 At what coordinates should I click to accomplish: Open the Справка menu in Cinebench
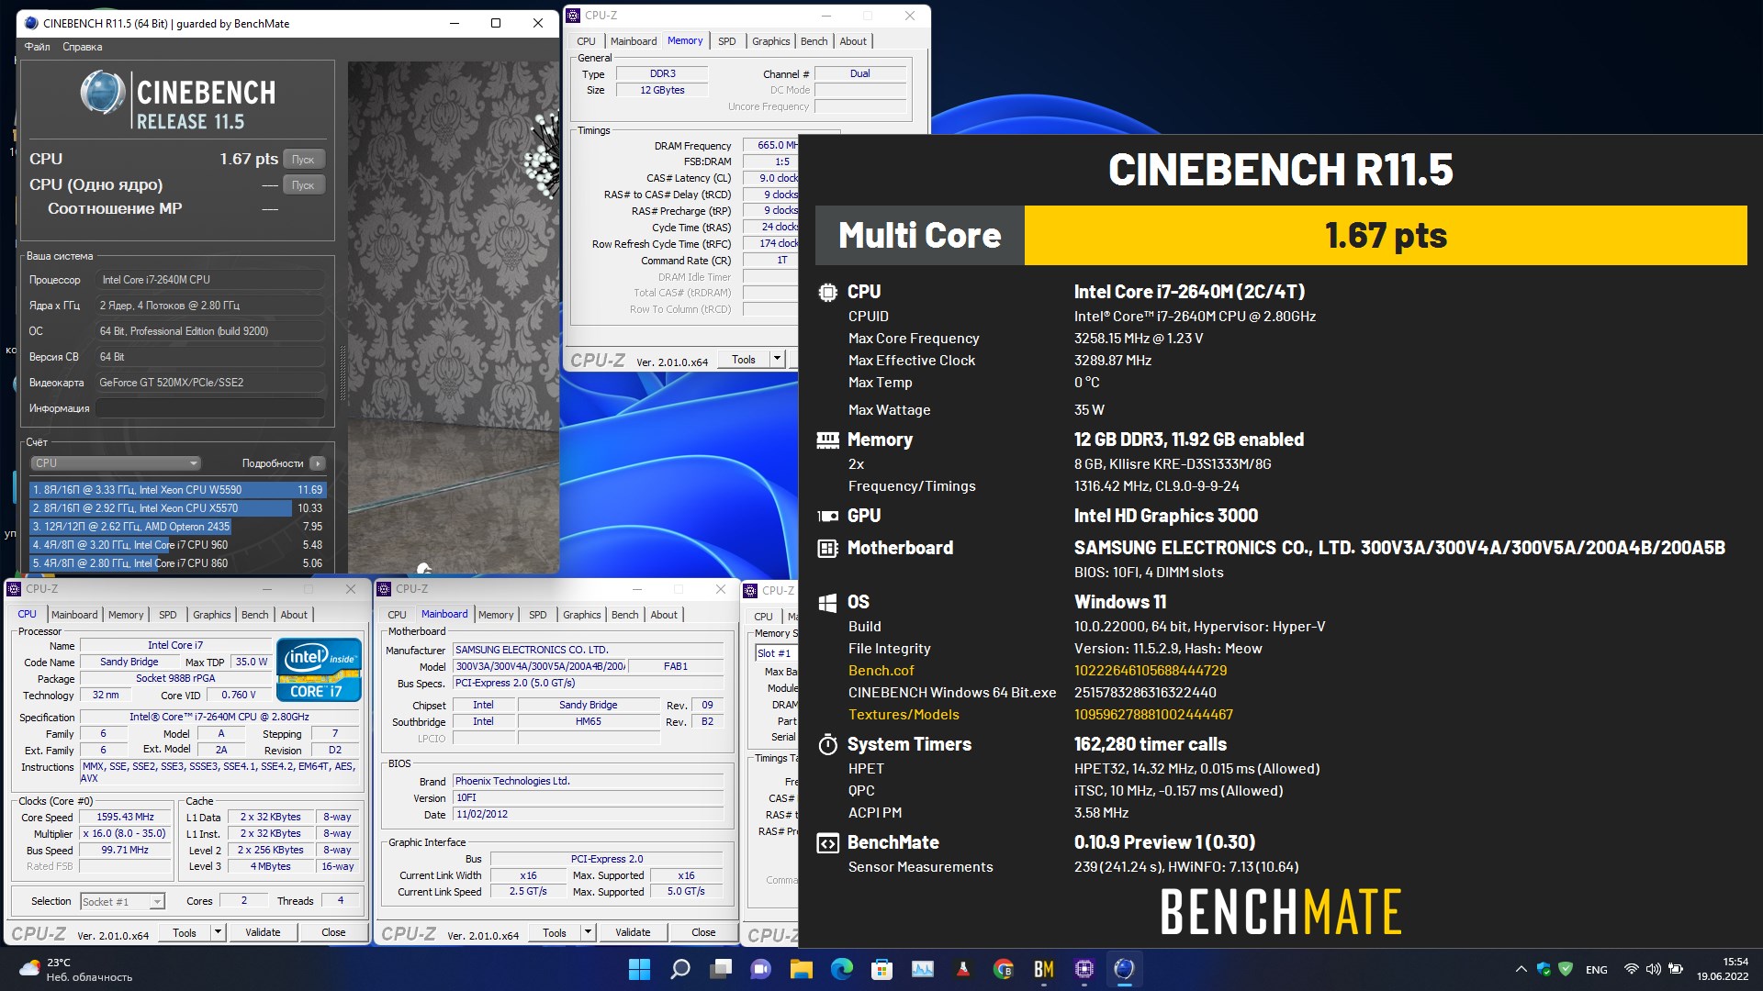(83, 47)
